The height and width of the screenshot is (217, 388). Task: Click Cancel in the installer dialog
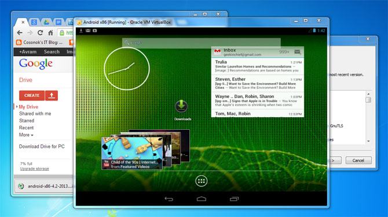point(358,160)
